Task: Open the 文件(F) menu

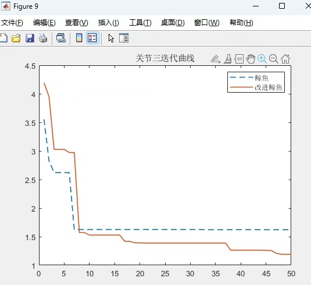Action: click(12, 23)
